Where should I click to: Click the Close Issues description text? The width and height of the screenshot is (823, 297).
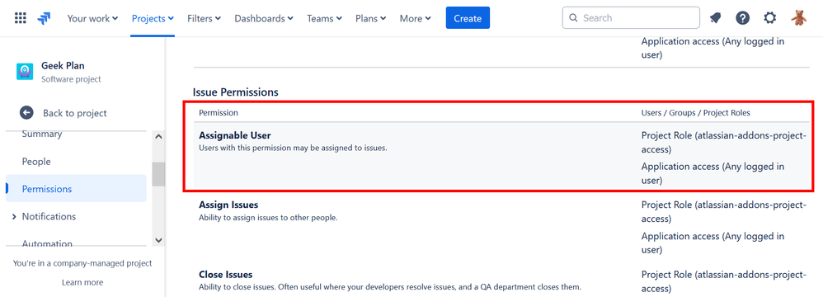point(390,287)
